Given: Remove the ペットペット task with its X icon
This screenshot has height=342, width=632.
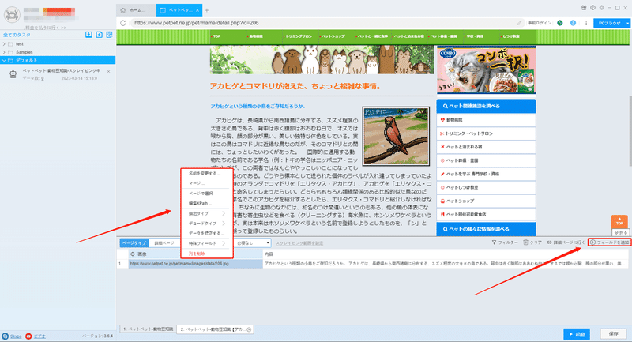Looking at the screenshot, I should click(x=108, y=71).
